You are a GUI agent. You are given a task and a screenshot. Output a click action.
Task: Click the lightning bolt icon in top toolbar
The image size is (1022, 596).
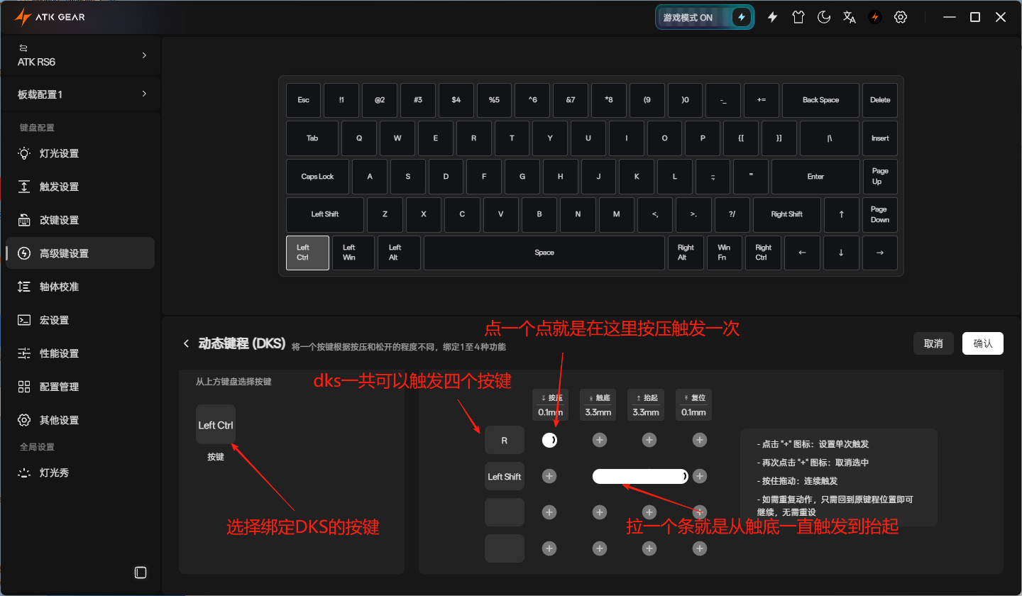(773, 17)
